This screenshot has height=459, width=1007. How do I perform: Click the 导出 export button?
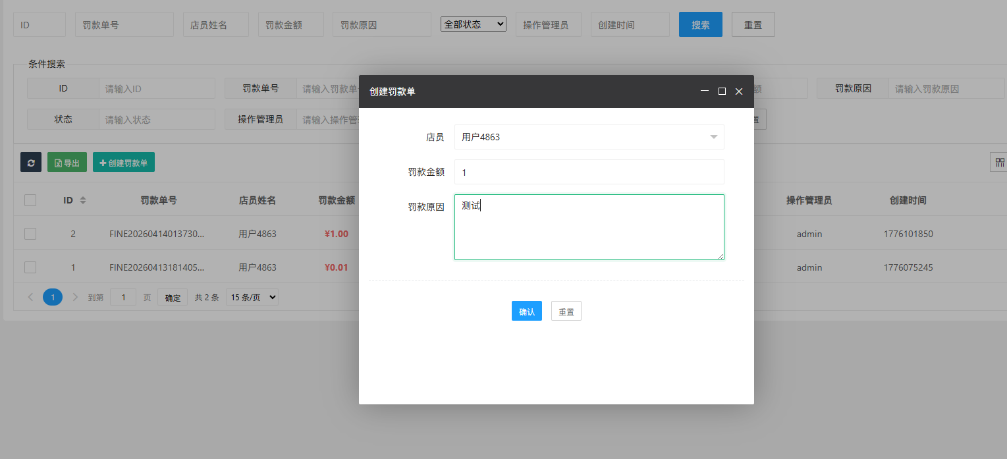(67, 163)
